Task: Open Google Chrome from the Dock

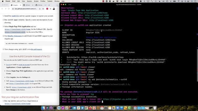Action: point(86,108)
